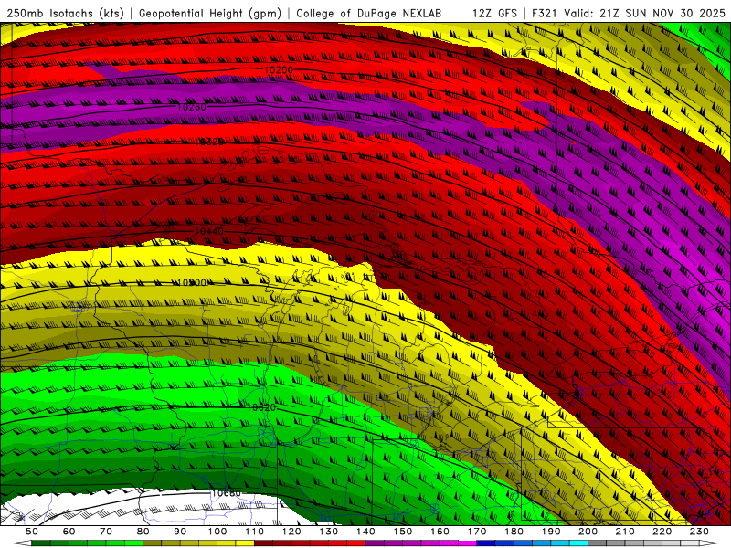Viewport: 731px width, 548px height.
Task: Click the 120 value on the color scale
Action: coord(291,532)
